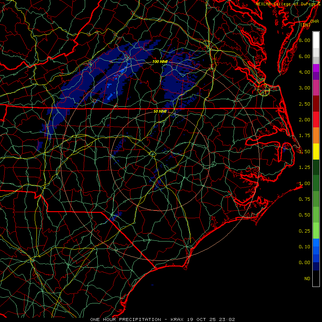Click the ND legend label
Image resolution: width=322 pixels, height=322 pixels.
coord(307,279)
